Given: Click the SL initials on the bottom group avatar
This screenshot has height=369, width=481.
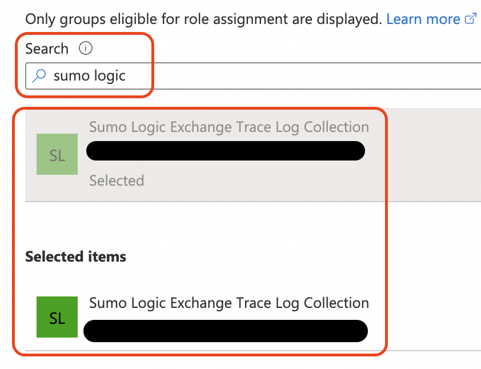Looking at the screenshot, I should coord(57,318).
